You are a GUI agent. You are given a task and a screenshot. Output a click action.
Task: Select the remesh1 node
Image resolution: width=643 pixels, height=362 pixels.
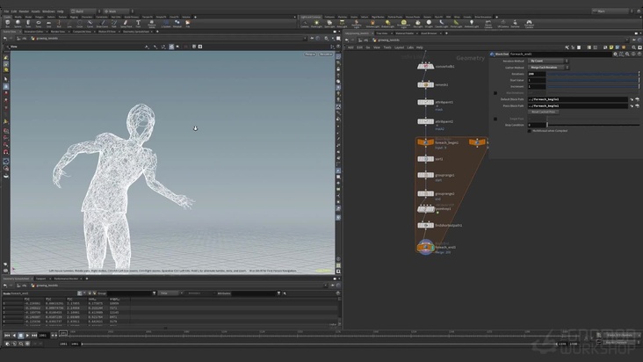pyautogui.click(x=425, y=85)
